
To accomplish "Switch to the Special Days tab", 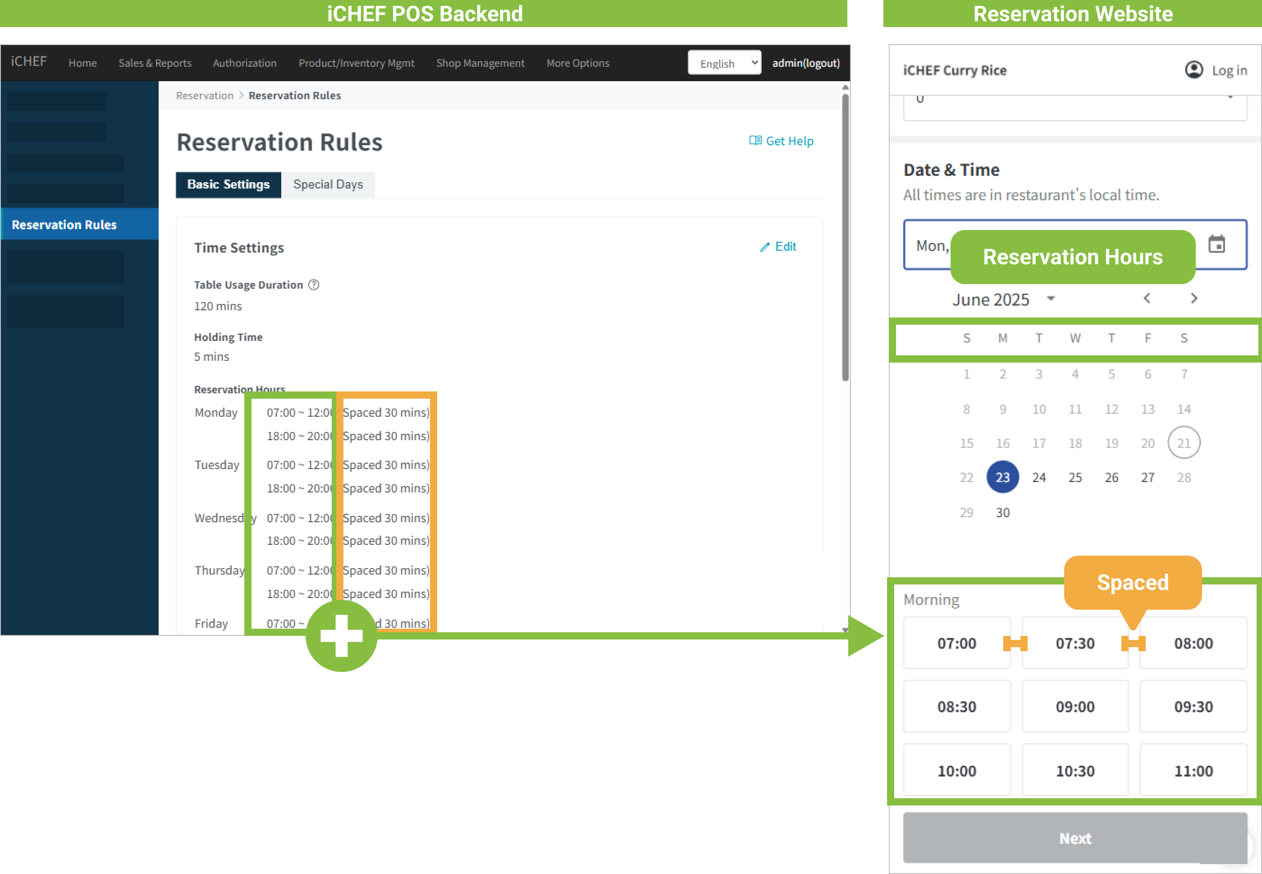I will (328, 184).
